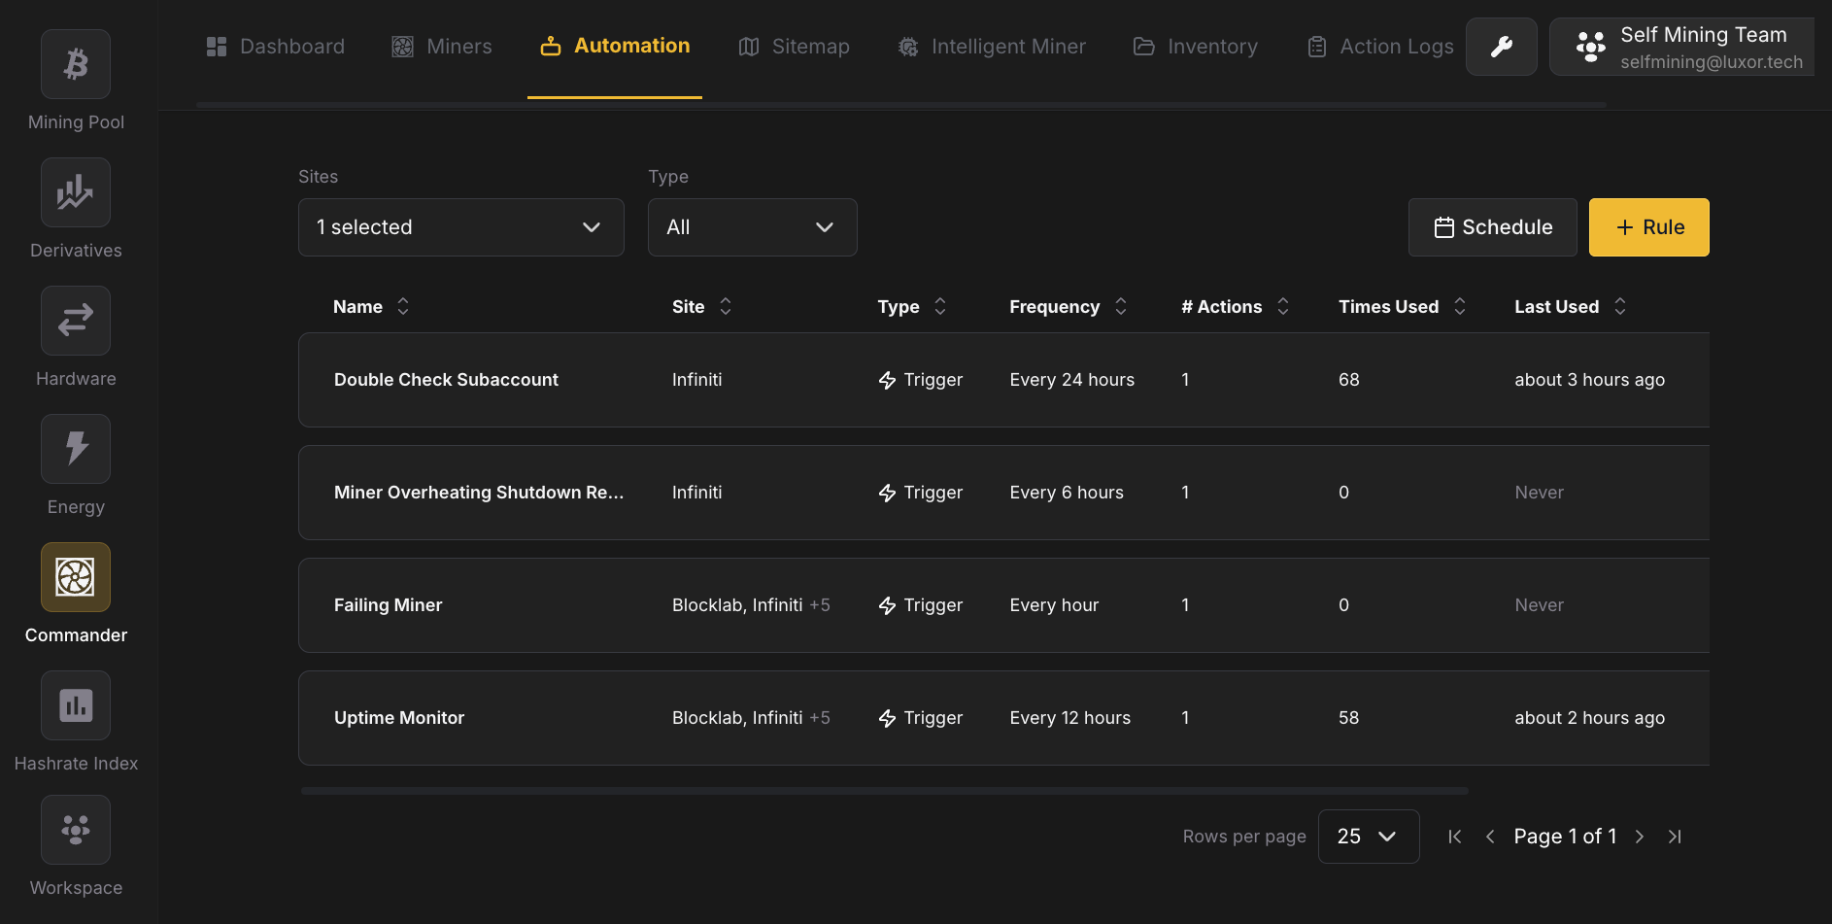Switch to the Miners tab

(x=441, y=46)
